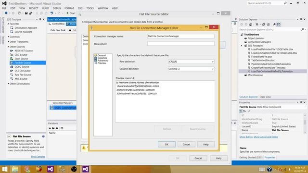
Task: Open the PROJECT menu
Action: pos(34,8)
